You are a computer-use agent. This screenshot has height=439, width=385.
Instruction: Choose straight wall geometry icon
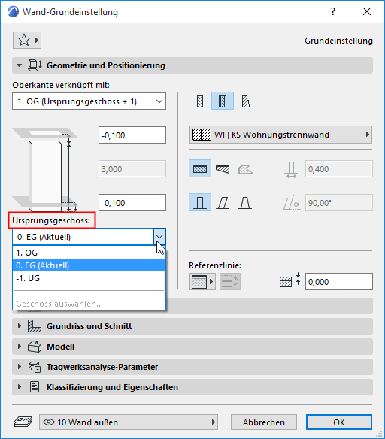[x=200, y=169]
